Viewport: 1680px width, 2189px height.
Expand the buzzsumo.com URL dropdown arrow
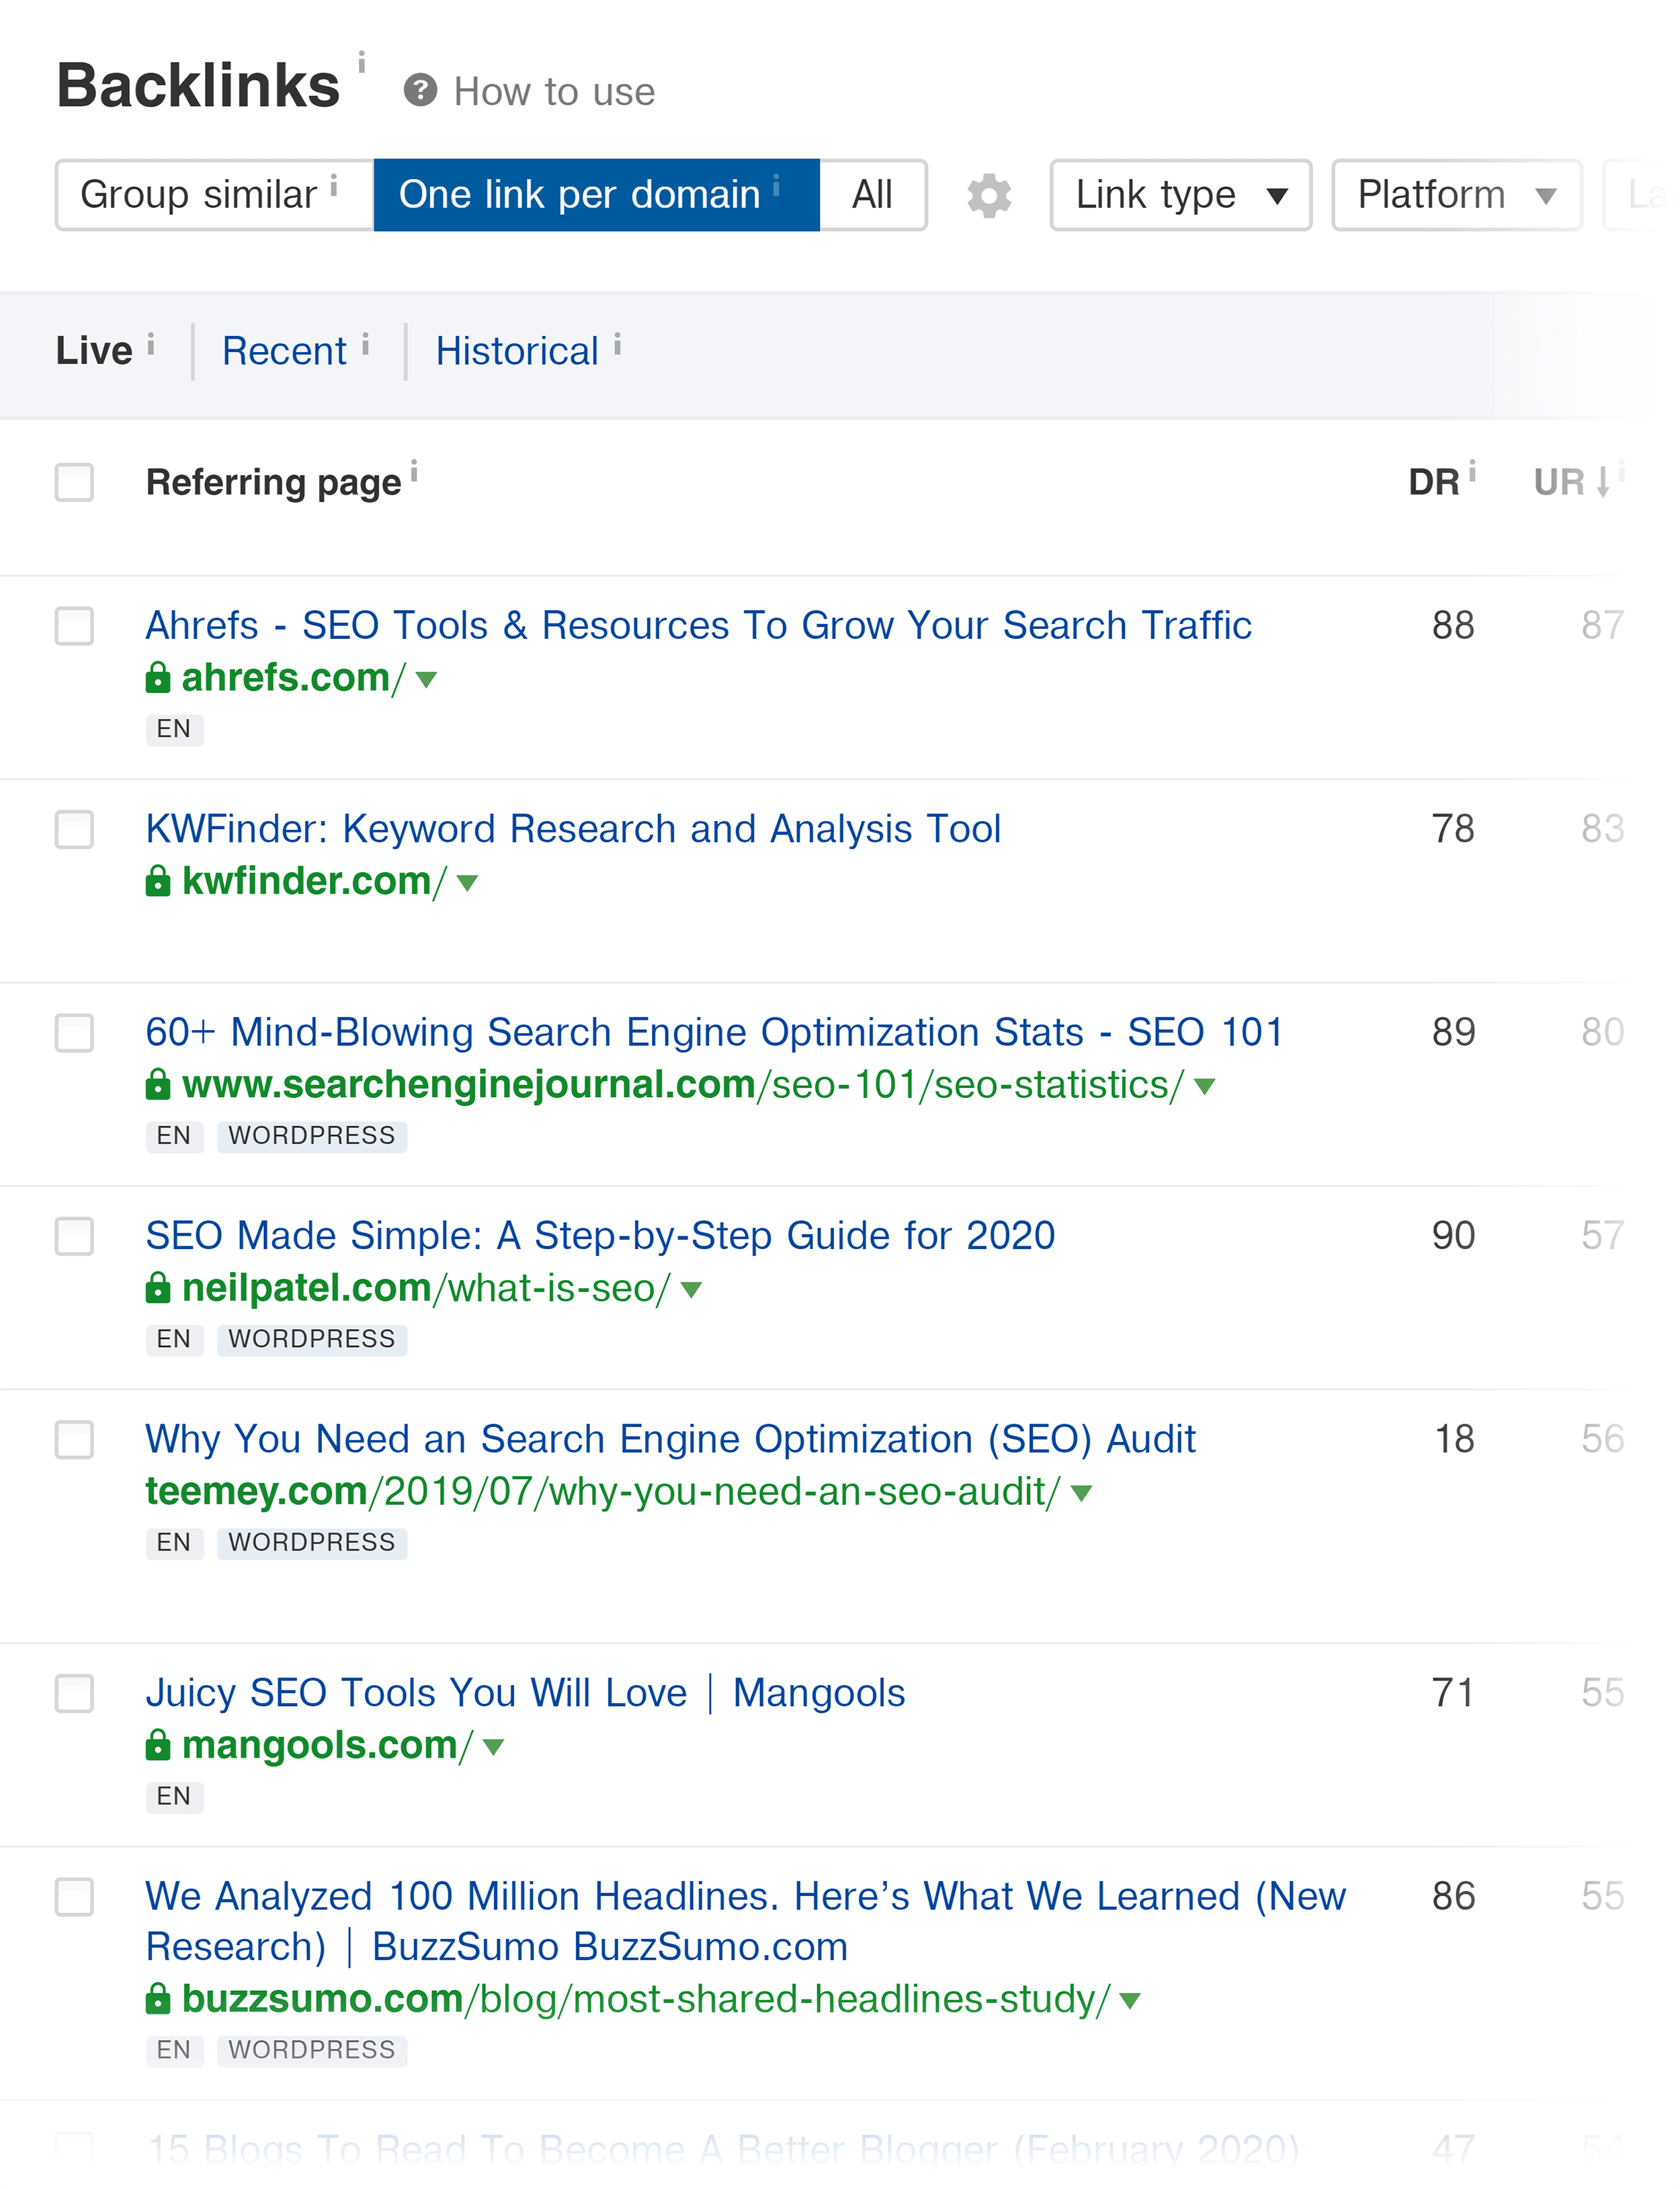(x=1130, y=2001)
